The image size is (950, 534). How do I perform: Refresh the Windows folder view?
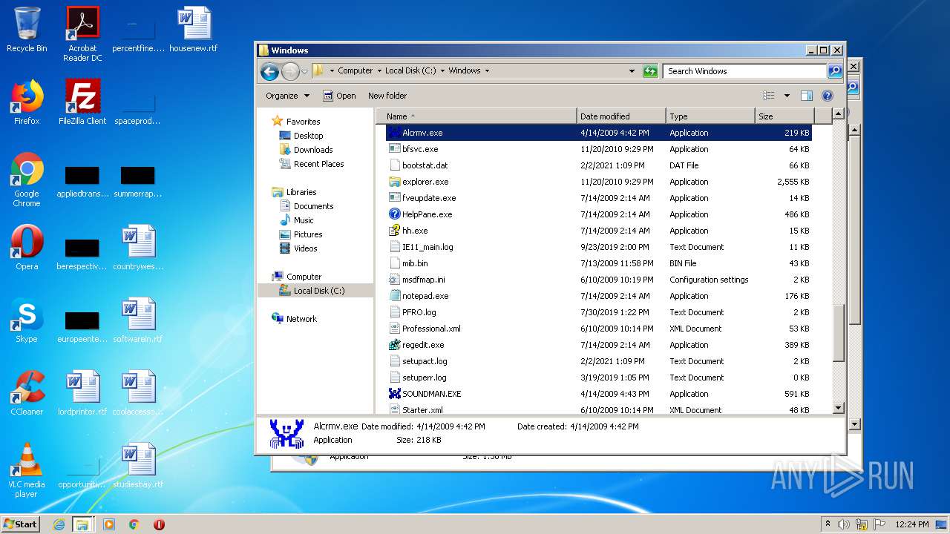coord(650,71)
